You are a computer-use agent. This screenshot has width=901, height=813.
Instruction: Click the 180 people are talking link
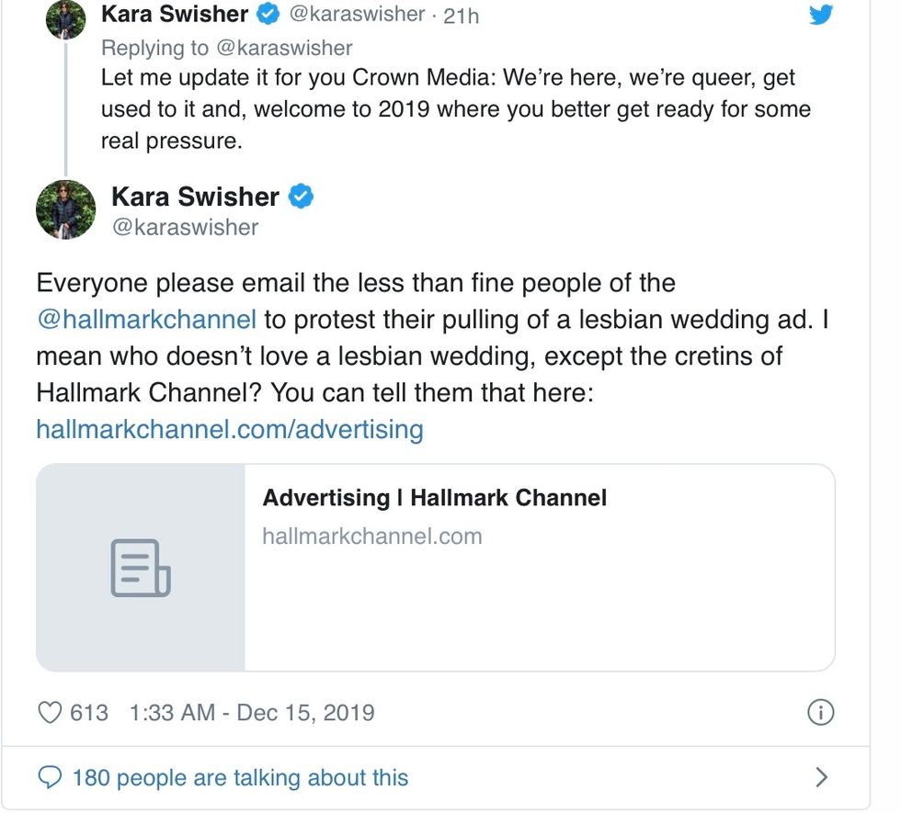coord(240,777)
